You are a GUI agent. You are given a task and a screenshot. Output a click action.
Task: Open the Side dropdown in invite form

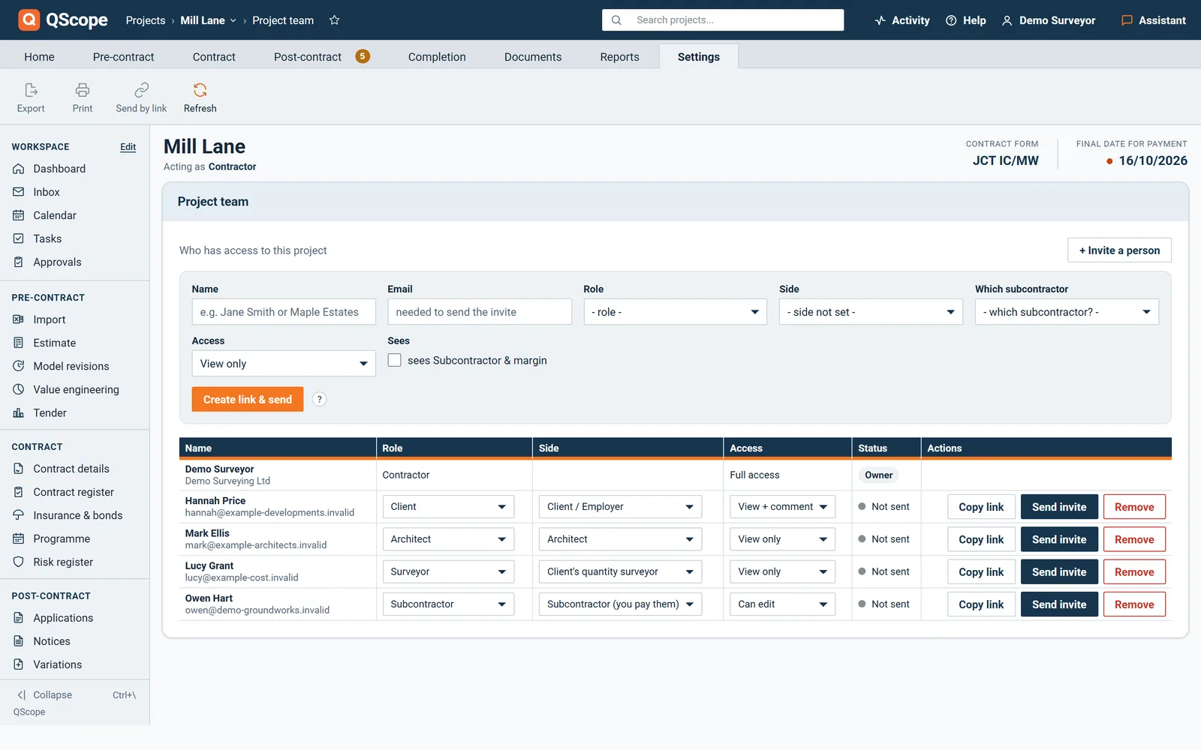click(x=871, y=312)
